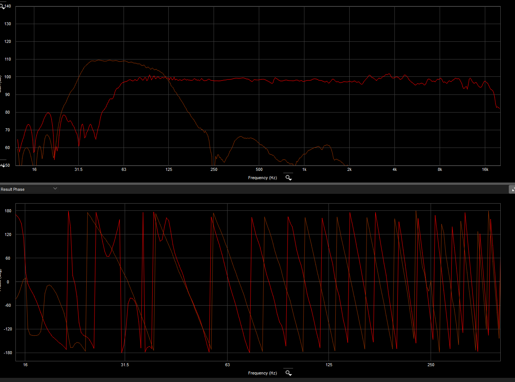Open frequency zoom under the magnitude graph
515x382 pixels.
(x=288, y=178)
